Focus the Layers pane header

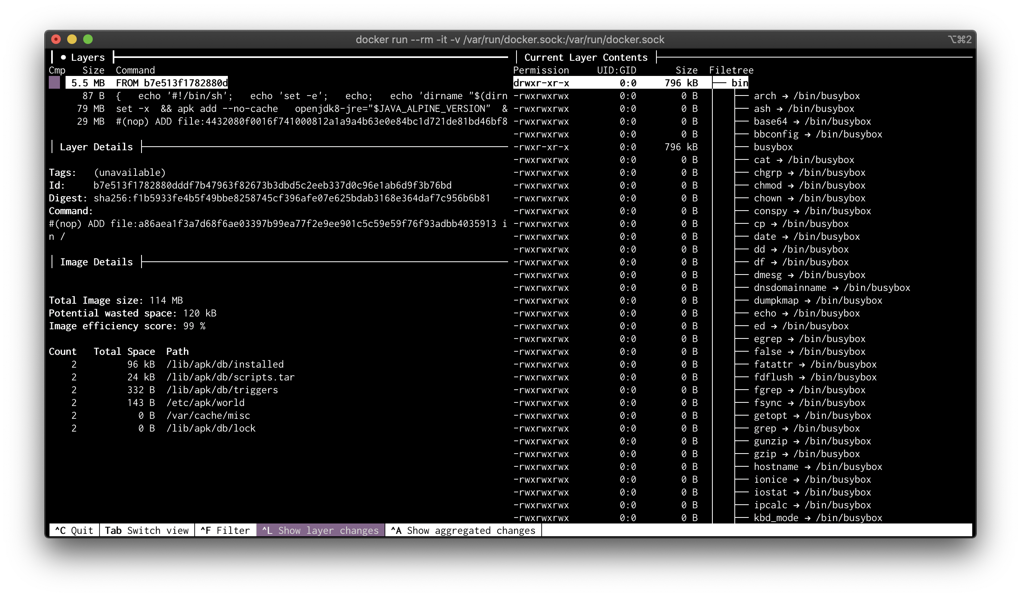coord(88,58)
